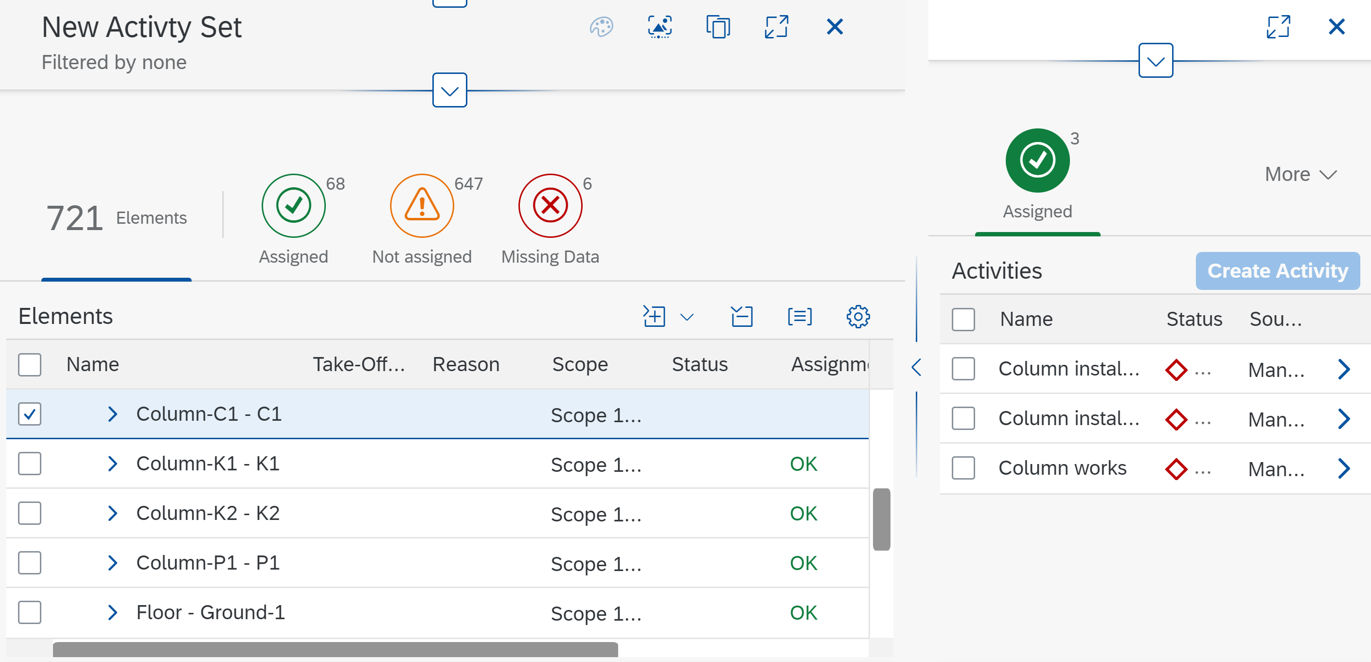The height and width of the screenshot is (662, 1371).
Task: Expand the Column-K2 - K2 tree row
Action: tap(112, 514)
